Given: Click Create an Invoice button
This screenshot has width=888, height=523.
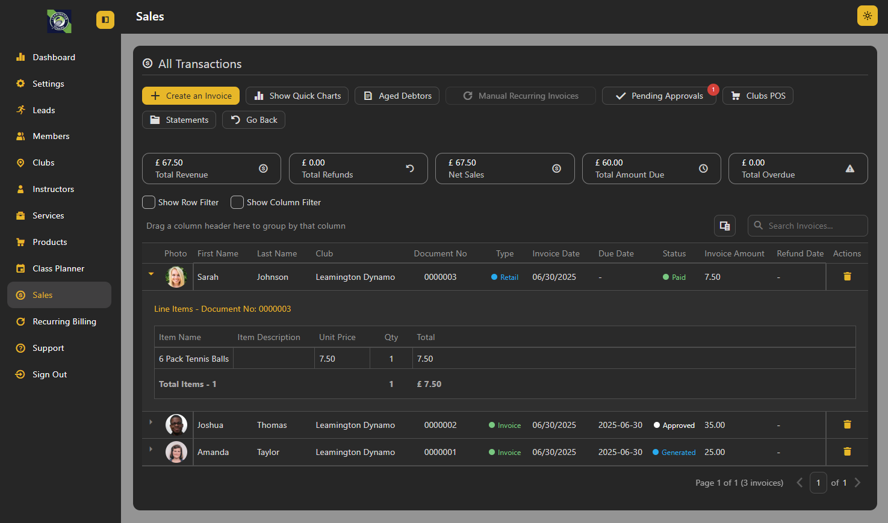Looking at the screenshot, I should [x=191, y=96].
